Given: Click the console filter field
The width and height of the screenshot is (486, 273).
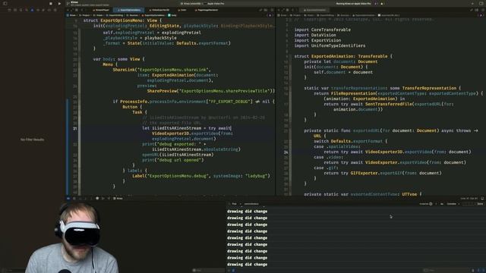Looking at the screenshot, I should 447,270.
